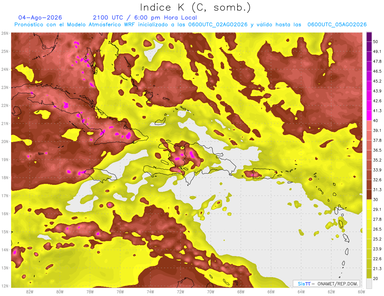Click the longitude label '64W'
Screen dimensions: 384x296
point(301,292)
